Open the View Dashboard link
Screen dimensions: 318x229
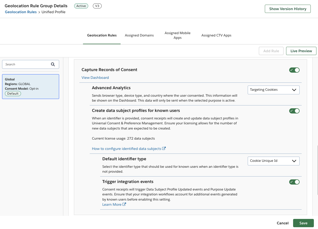click(x=95, y=78)
